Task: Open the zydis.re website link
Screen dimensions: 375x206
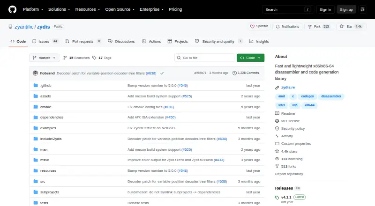Action: tap(288, 88)
